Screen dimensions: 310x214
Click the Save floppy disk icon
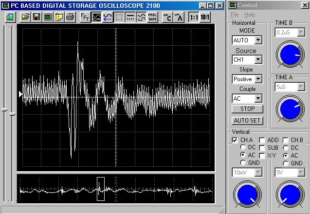[36, 17]
